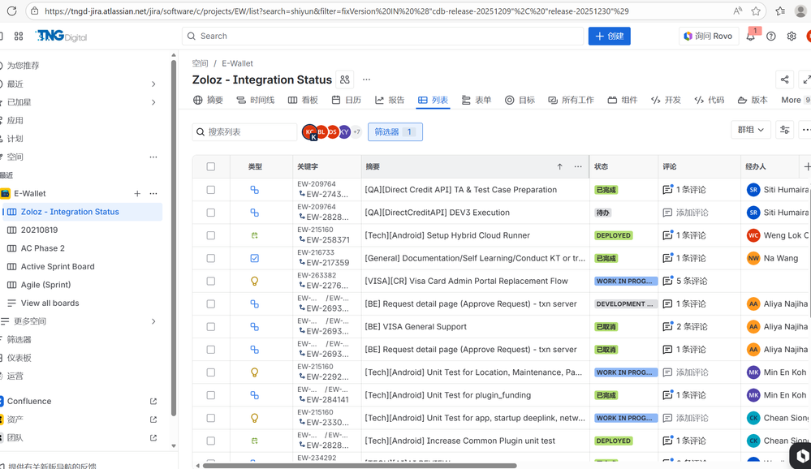The width and height of the screenshot is (811, 469).
Task: Open the notifications bell
Action: point(750,37)
